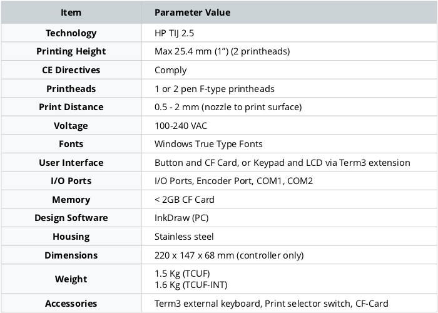Screen dimensions: 438x313
Task: Click the Dimensions value 220 x 147 x 68 mm
Action: (x=229, y=255)
